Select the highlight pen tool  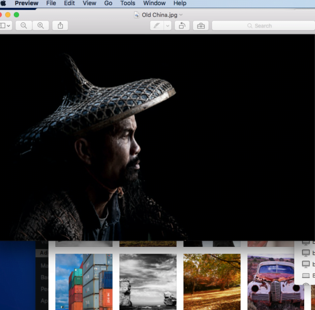coord(157,25)
